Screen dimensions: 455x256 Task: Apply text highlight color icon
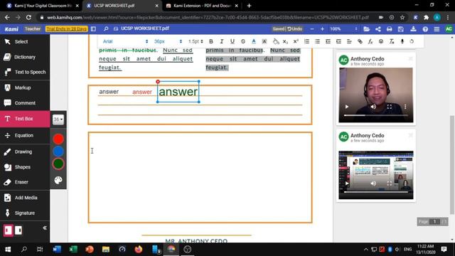264,41
